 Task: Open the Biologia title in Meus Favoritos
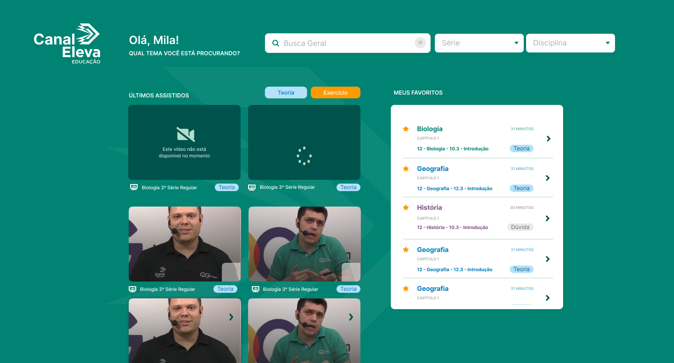click(430, 129)
